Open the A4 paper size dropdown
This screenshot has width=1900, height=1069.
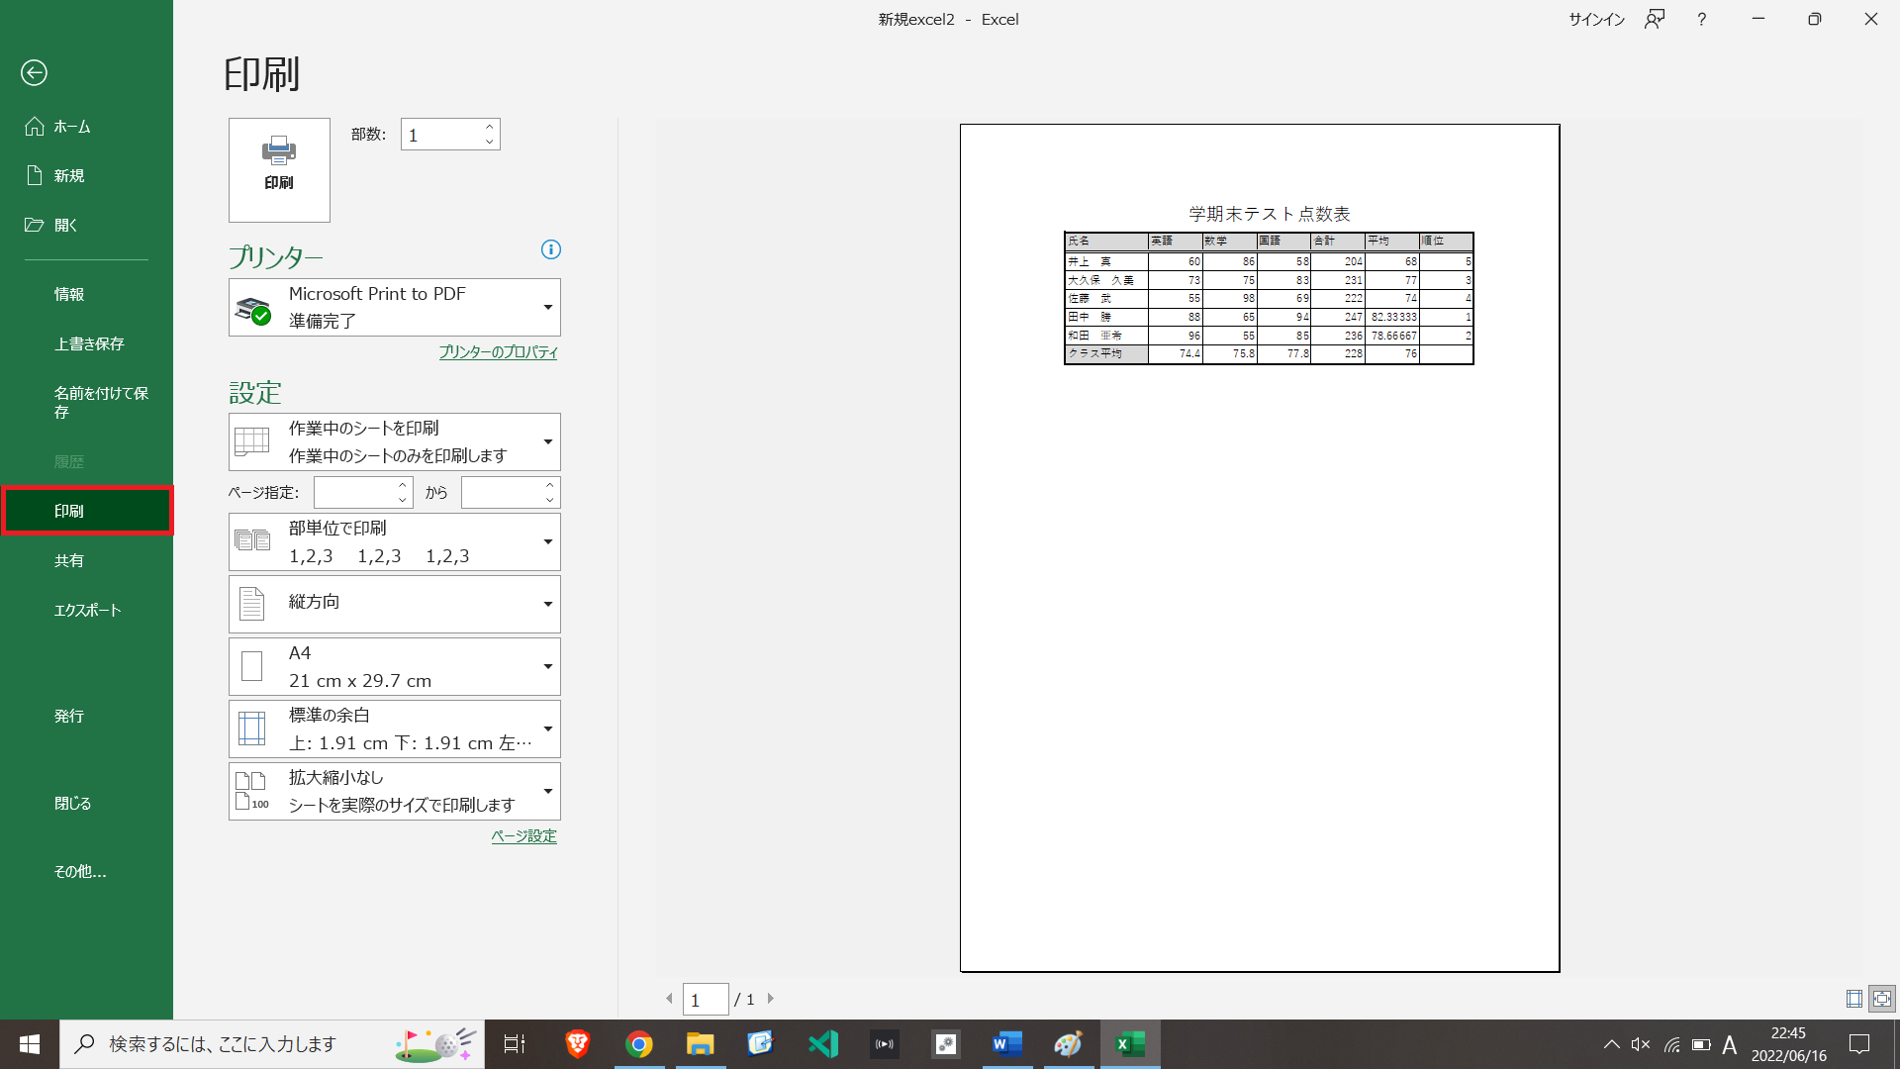pos(394,666)
